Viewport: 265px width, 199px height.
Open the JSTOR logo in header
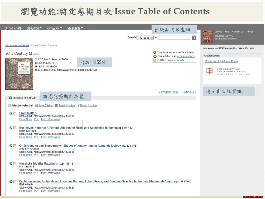click(x=207, y=36)
